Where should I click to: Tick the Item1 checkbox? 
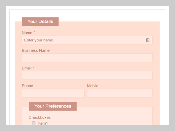pos(34,123)
